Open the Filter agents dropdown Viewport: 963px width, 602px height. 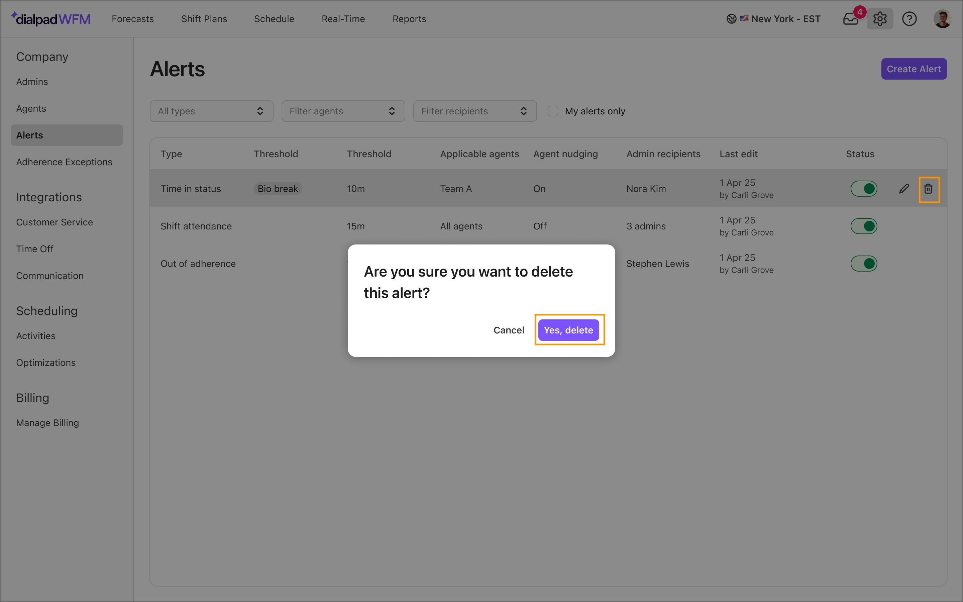343,111
